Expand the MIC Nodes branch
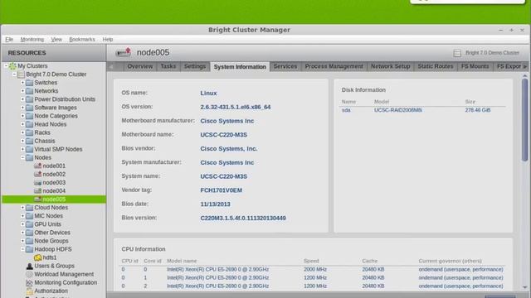 22,216
